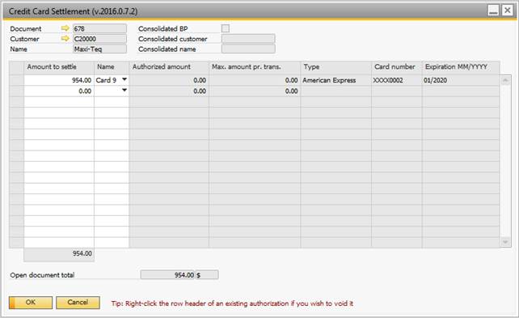
Task: Click the Type column header
Action: click(x=336, y=67)
